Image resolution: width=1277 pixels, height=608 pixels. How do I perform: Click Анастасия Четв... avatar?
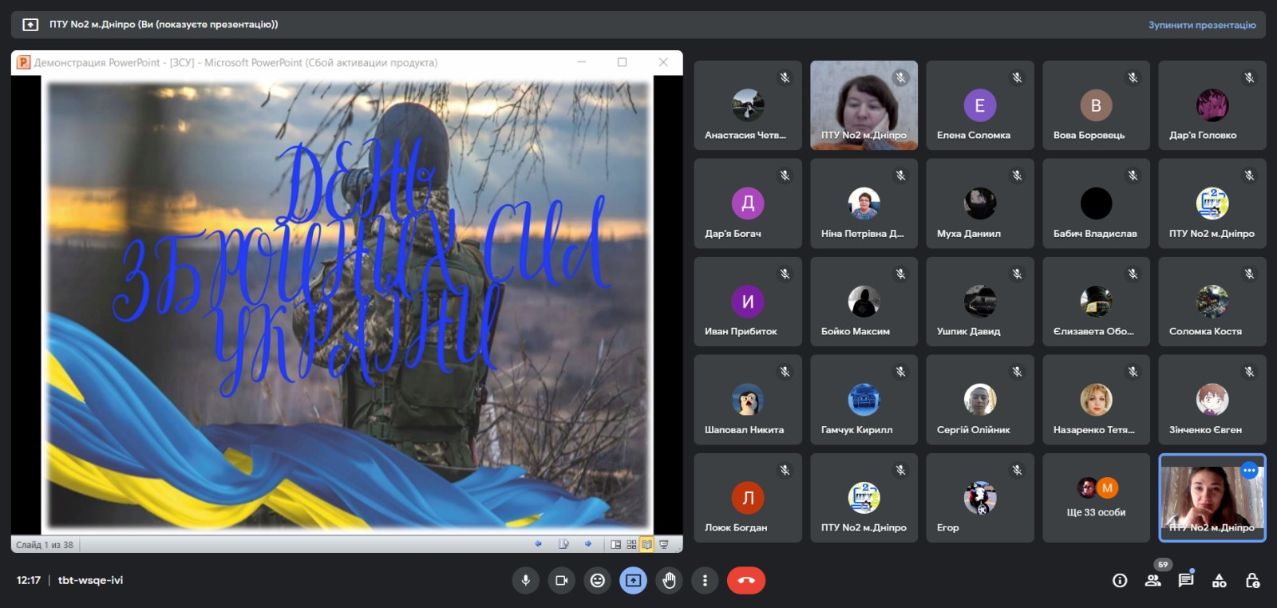pos(748,105)
